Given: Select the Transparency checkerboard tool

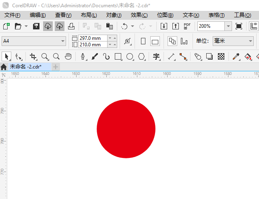Looking at the screenshot, I should tap(221, 56).
